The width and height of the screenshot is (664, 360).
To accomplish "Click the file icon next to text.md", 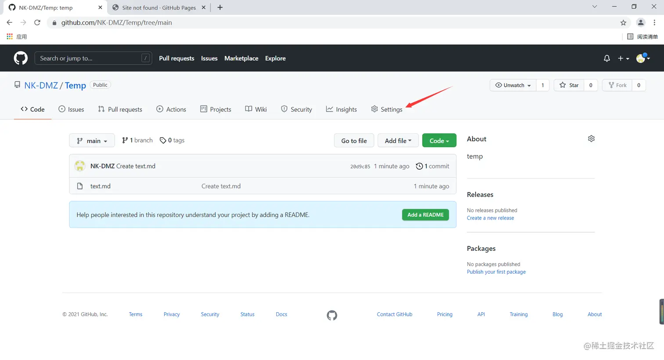I will [79, 186].
